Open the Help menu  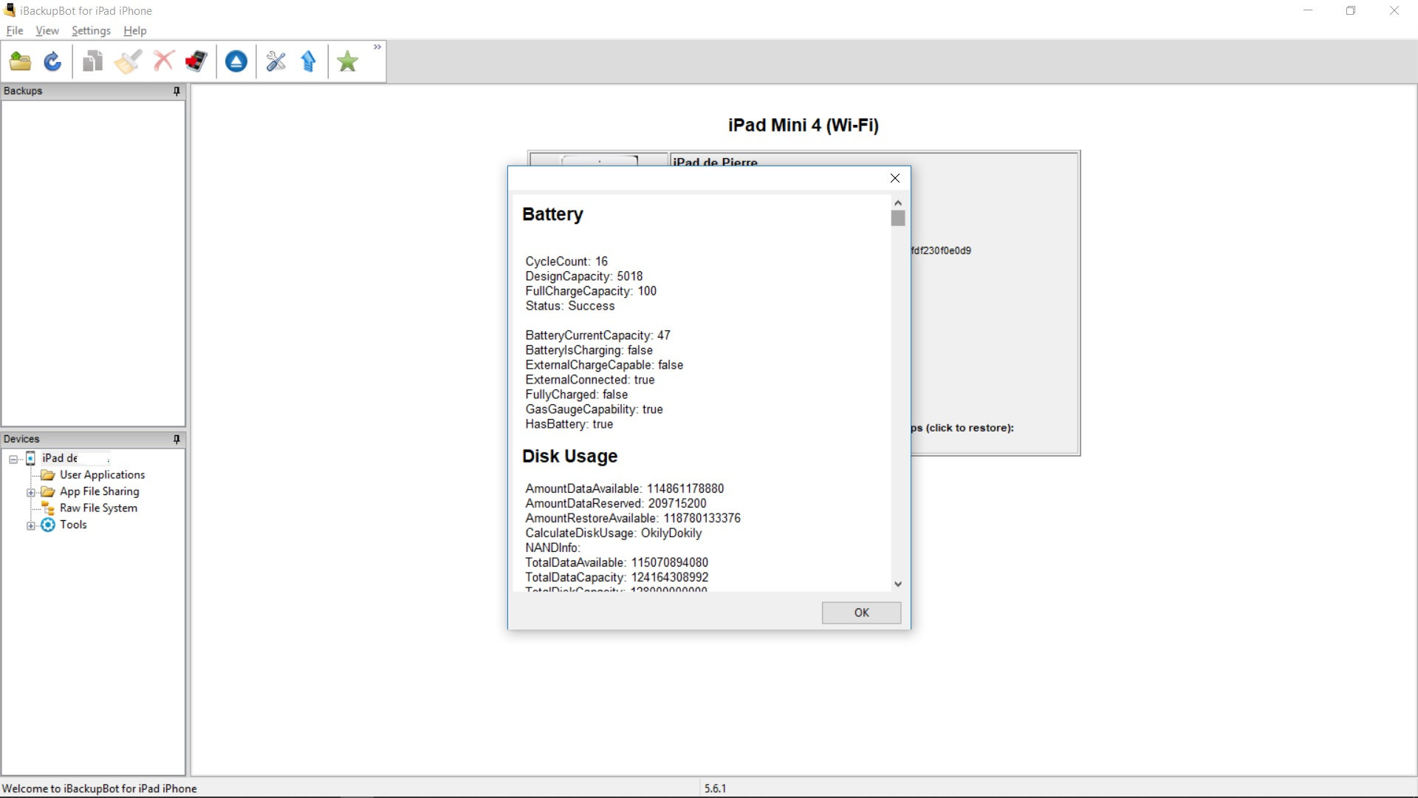134,30
